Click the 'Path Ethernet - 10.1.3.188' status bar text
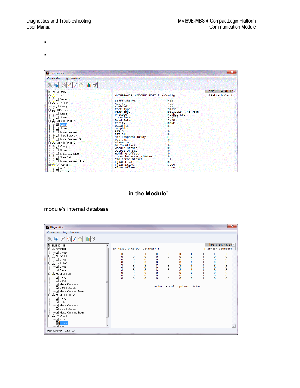 click(61, 331)
